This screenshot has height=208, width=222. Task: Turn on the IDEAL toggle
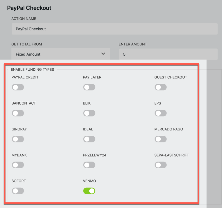89,139
